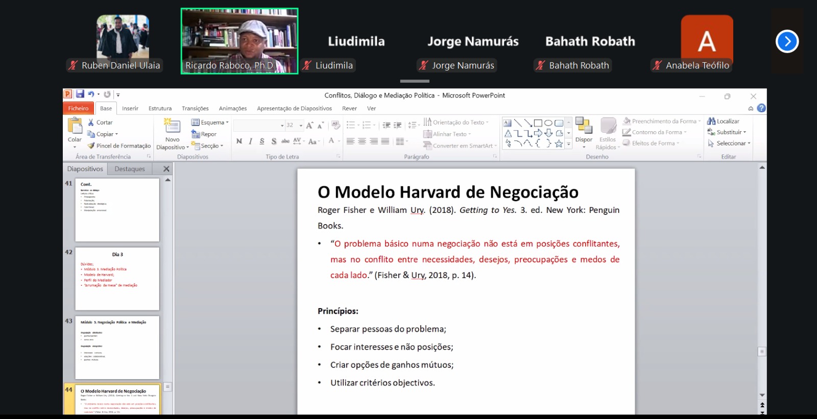817x419 pixels.
Task: Select the text box shape in gallery
Action: pyautogui.click(x=507, y=123)
